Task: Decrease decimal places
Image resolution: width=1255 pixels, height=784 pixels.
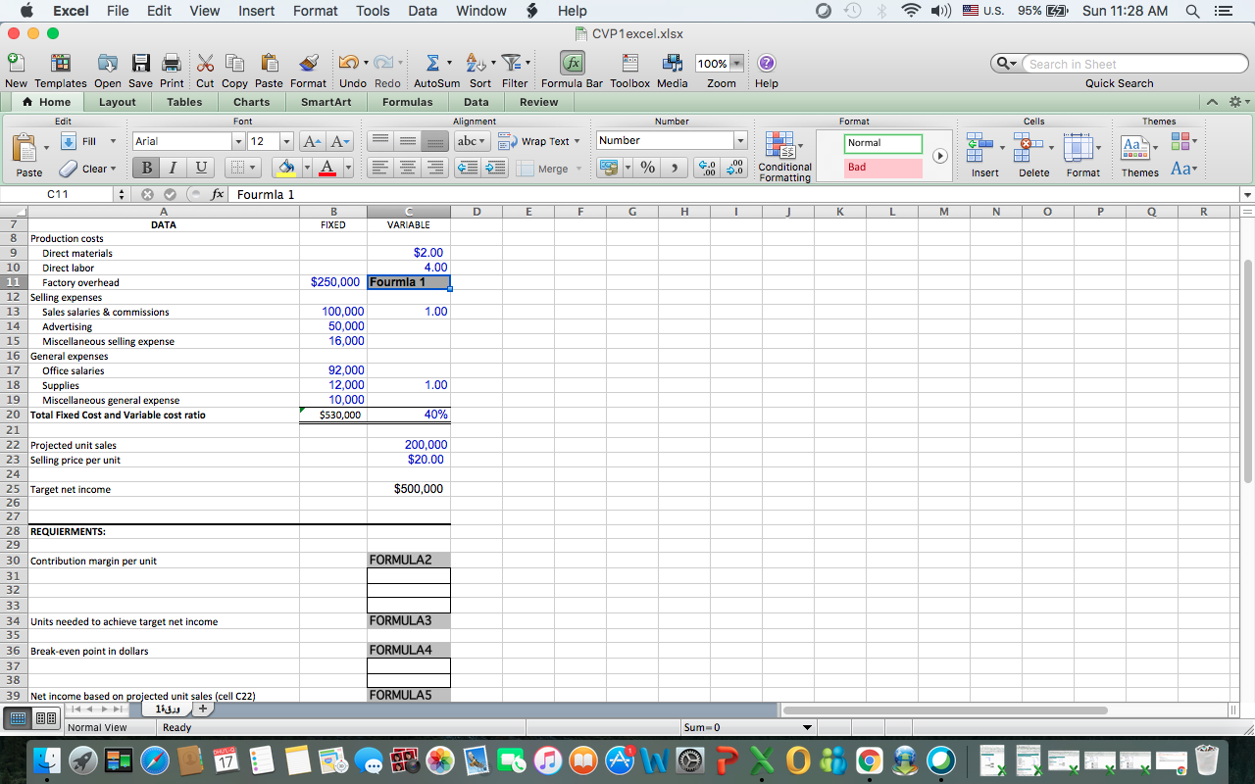Action: pyautogui.click(x=733, y=168)
